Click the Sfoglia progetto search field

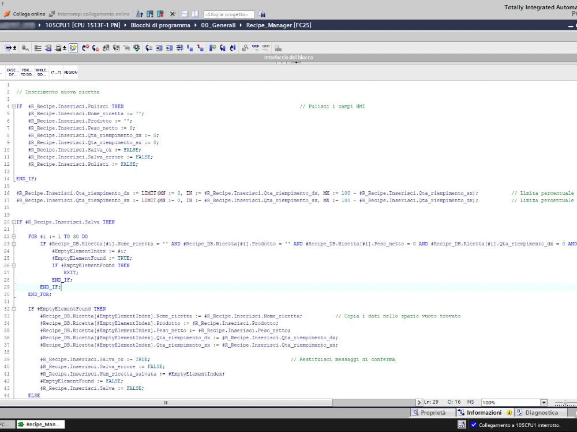click(229, 14)
